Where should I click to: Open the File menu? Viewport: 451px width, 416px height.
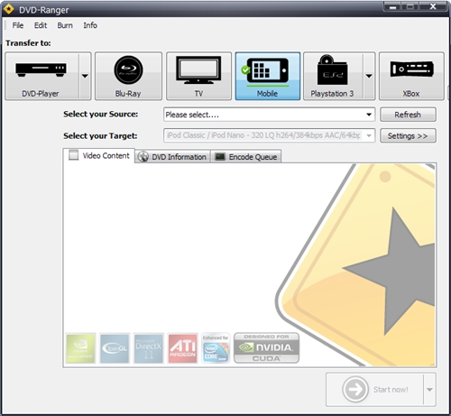coord(18,25)
